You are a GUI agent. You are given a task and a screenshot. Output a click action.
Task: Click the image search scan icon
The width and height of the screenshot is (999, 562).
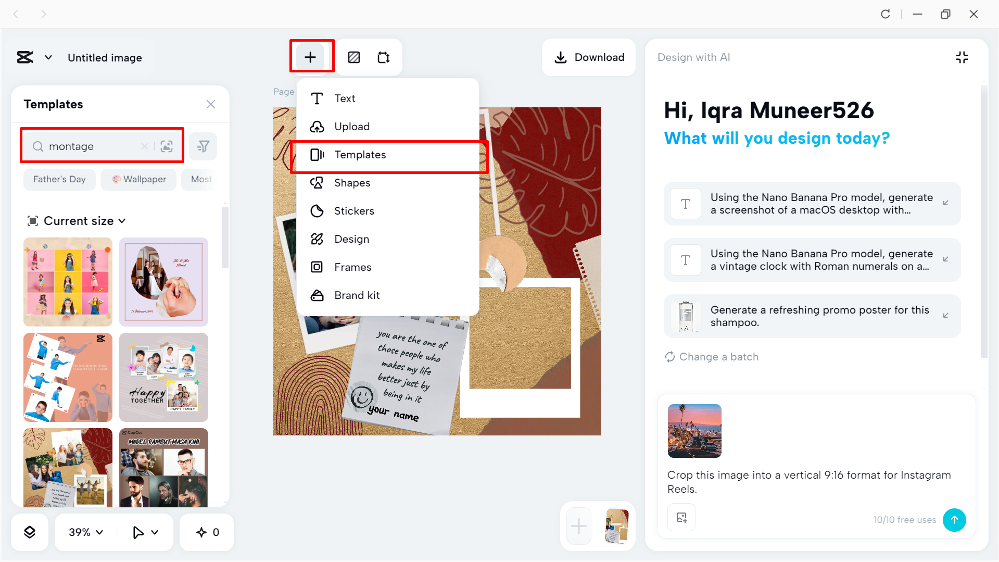[x=167, y=146]
